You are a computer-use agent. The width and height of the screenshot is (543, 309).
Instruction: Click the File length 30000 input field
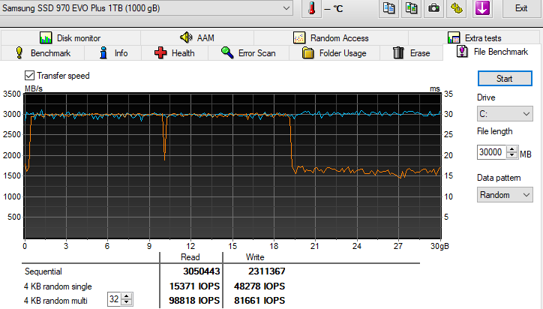coord(491,152)
